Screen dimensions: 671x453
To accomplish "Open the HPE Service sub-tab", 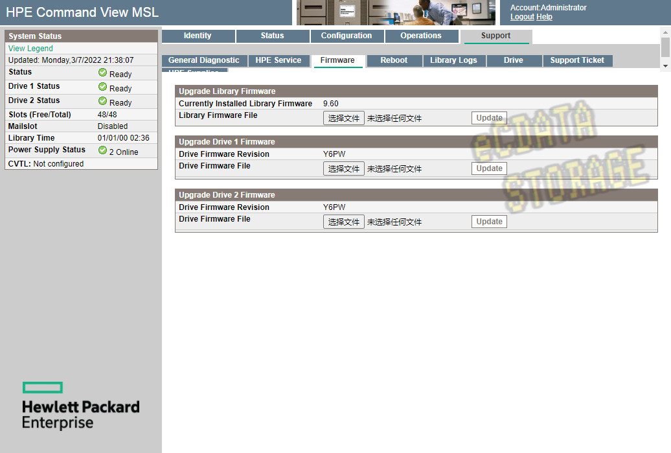I will pos(279,60).
